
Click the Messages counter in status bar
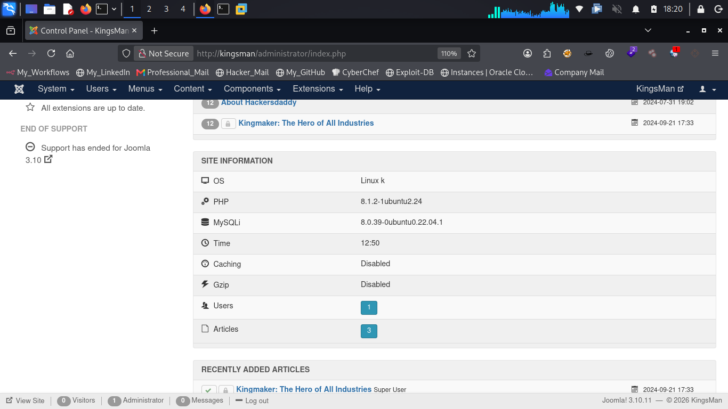[199, 400]
